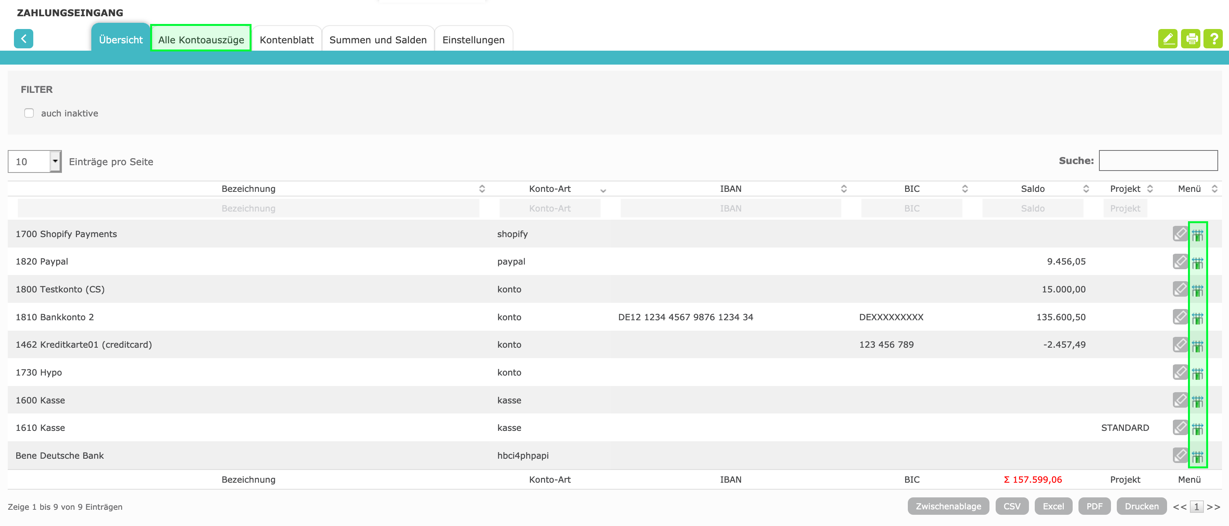The width and height of the screenshot is (1229, 526).
Task: Open the Summen und Salden tab
Action: coord(377,39)
